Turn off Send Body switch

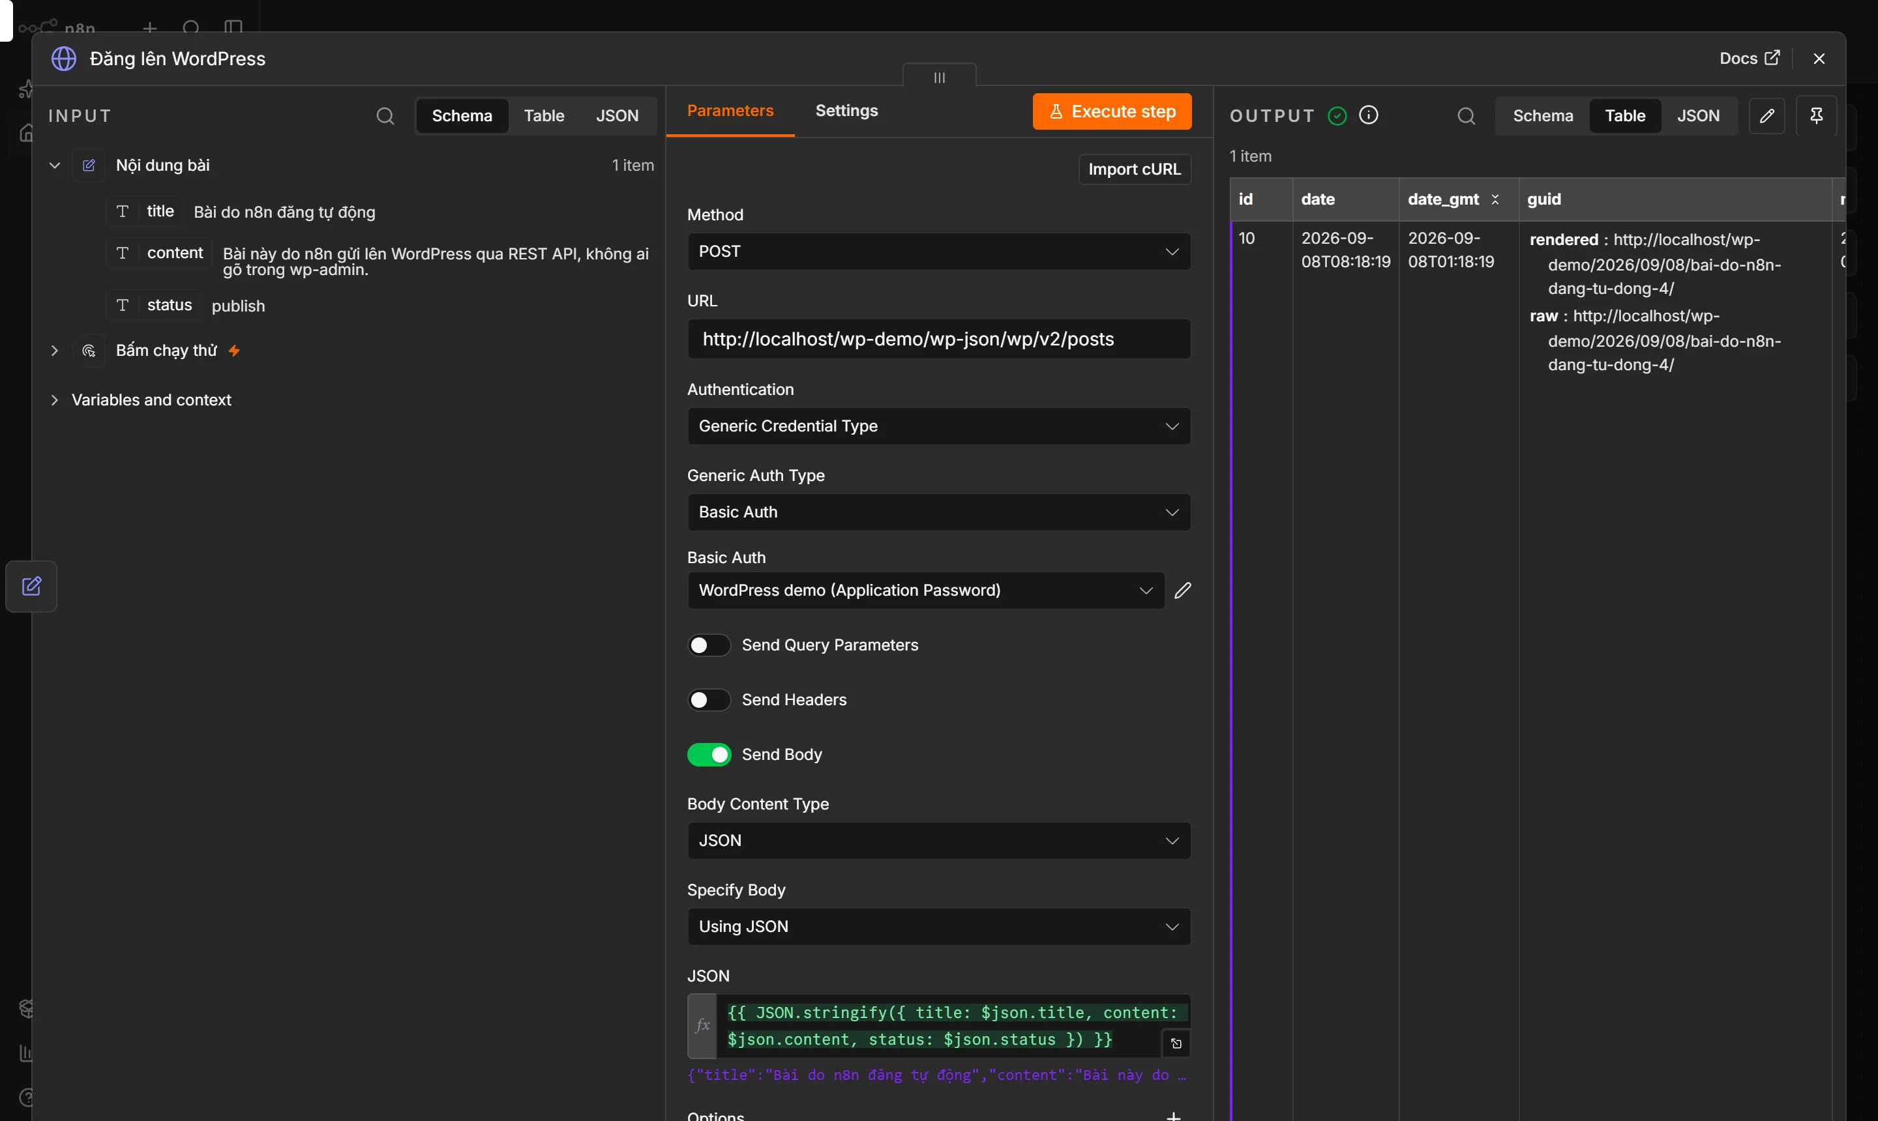click(708, 755)
